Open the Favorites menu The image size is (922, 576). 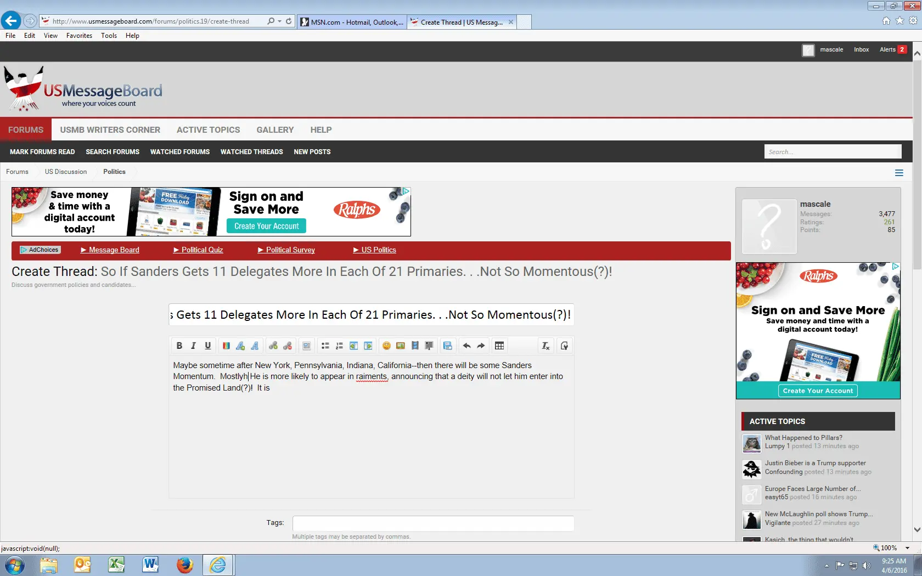(79, 36)
